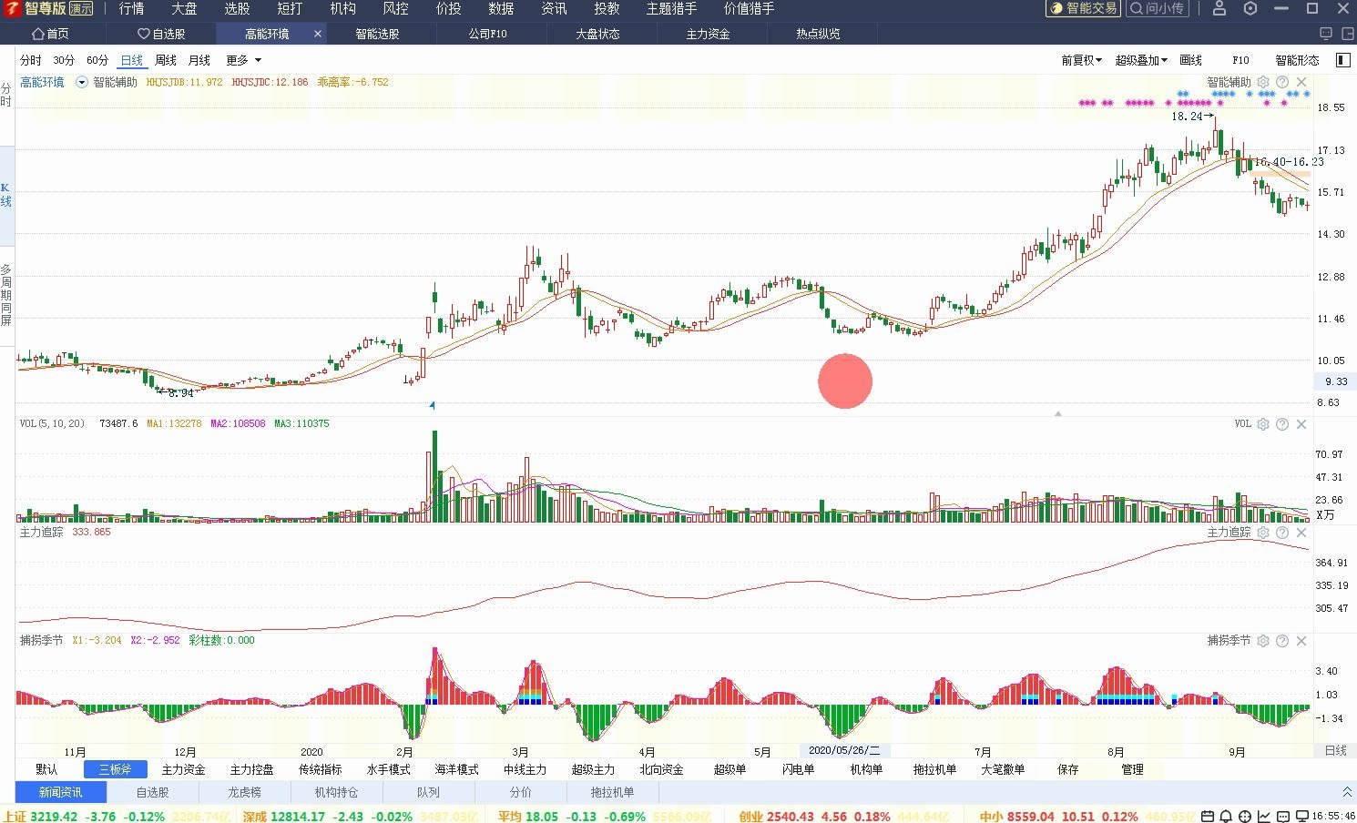Click the 2020/05/26 date marker on timeline
Viewport: 1357px width, 823px height.
pyautogui.click(x=844, y=750)
